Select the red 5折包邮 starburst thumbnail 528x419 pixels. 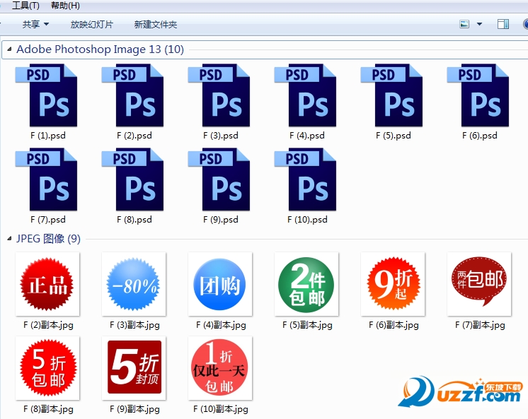pyautogui.click(x=47, y=368)
